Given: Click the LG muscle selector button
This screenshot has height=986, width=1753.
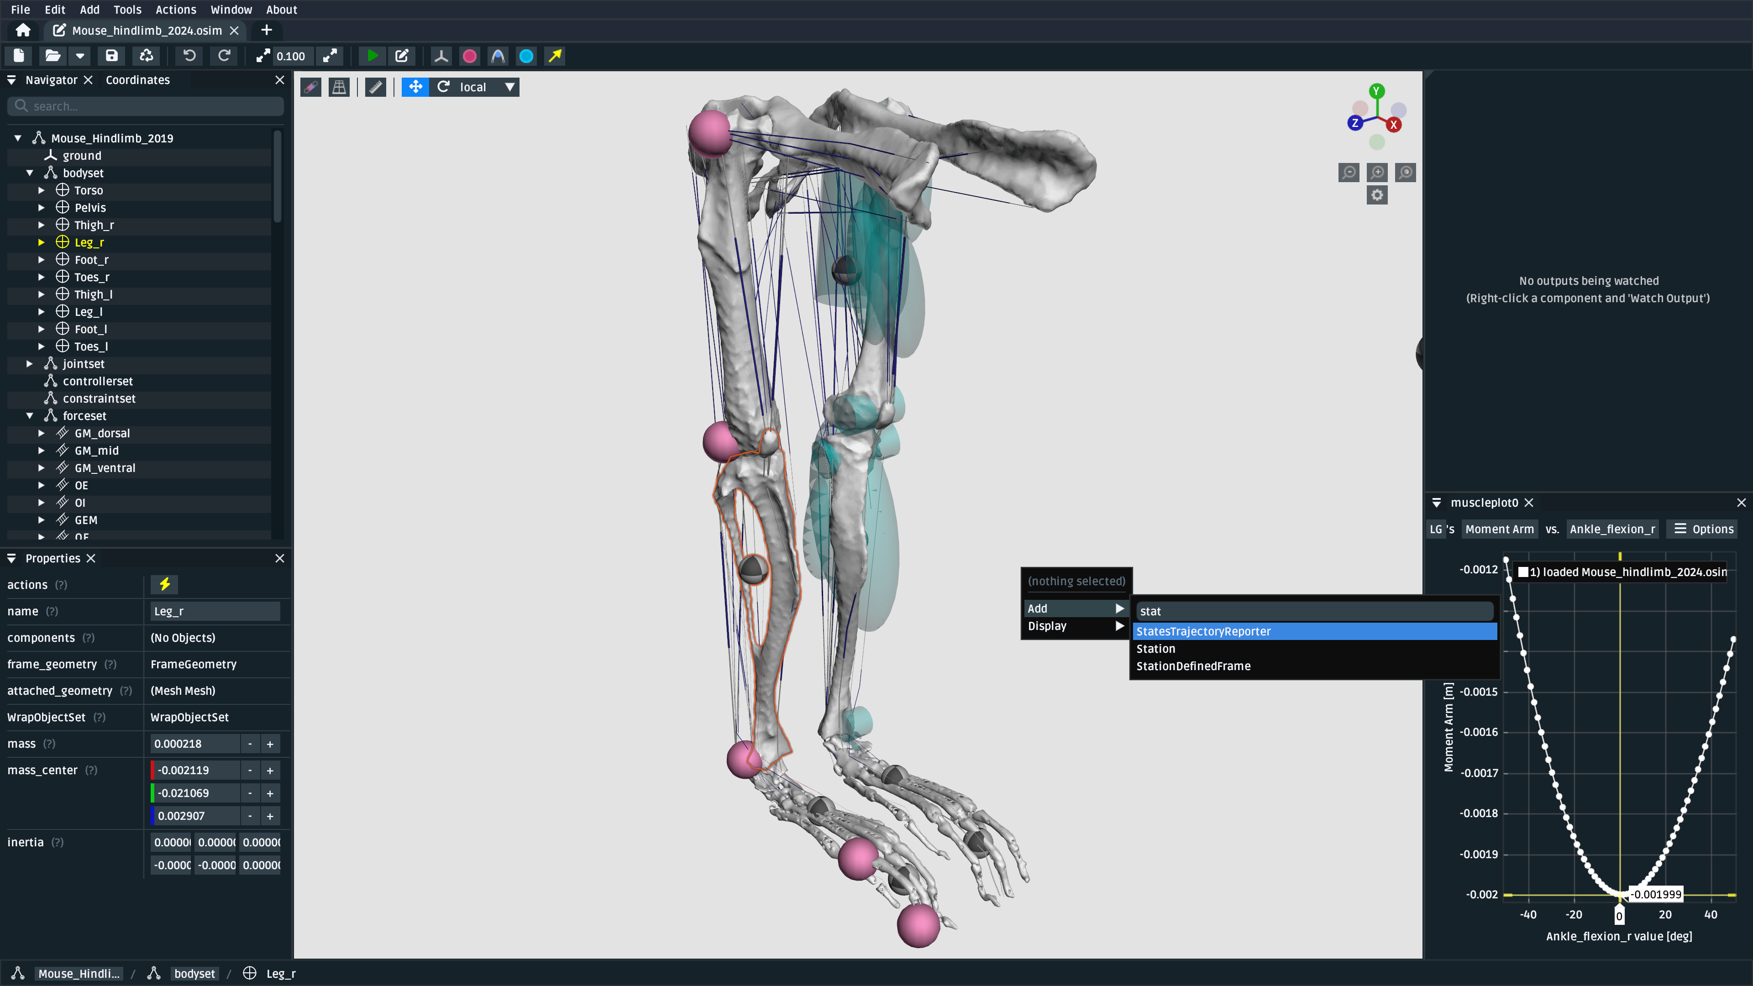Looking at the screenshot, I should pos(1436,530).
